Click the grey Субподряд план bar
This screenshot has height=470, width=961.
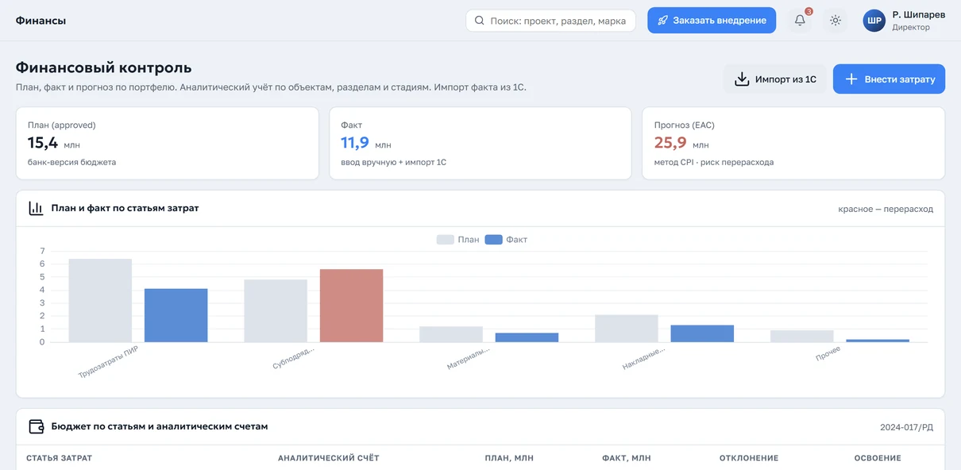[x=276, y=310]
